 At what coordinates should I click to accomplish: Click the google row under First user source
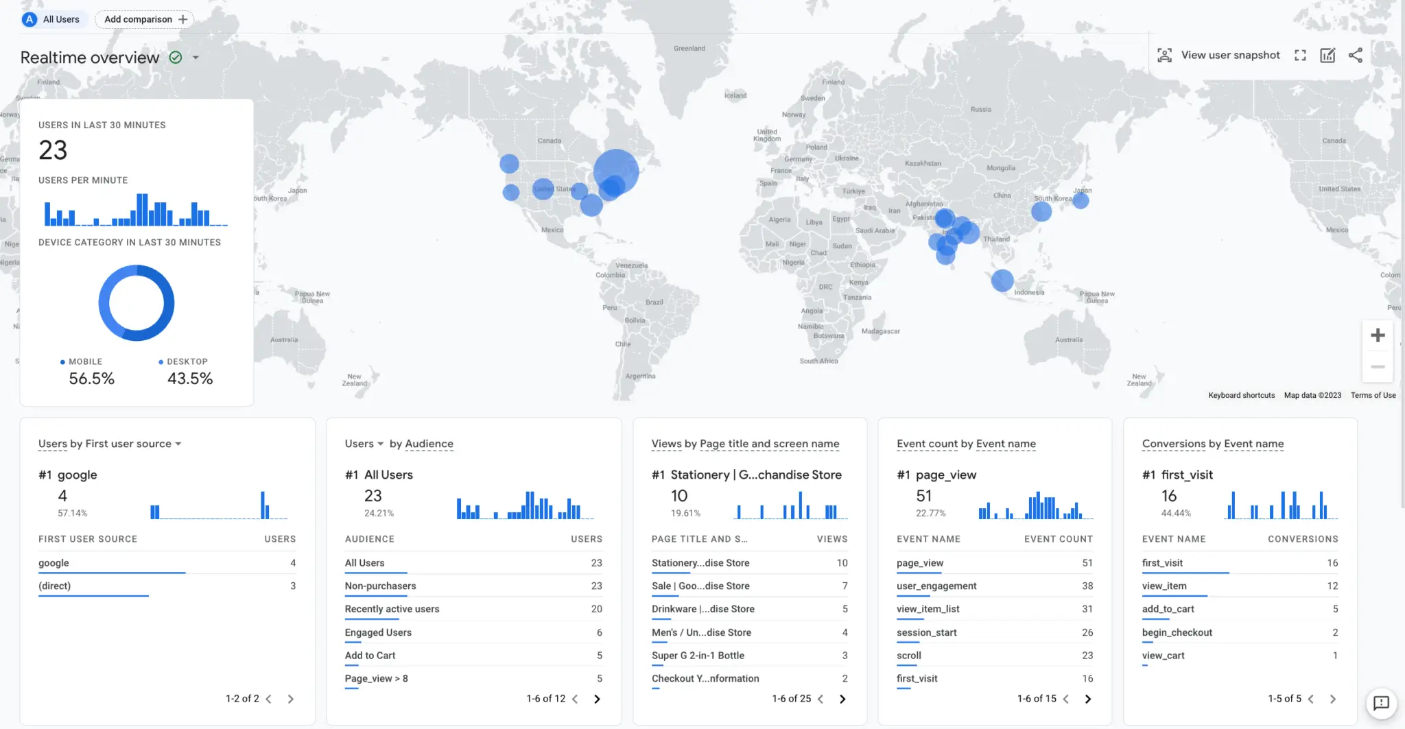click(54, 562)
